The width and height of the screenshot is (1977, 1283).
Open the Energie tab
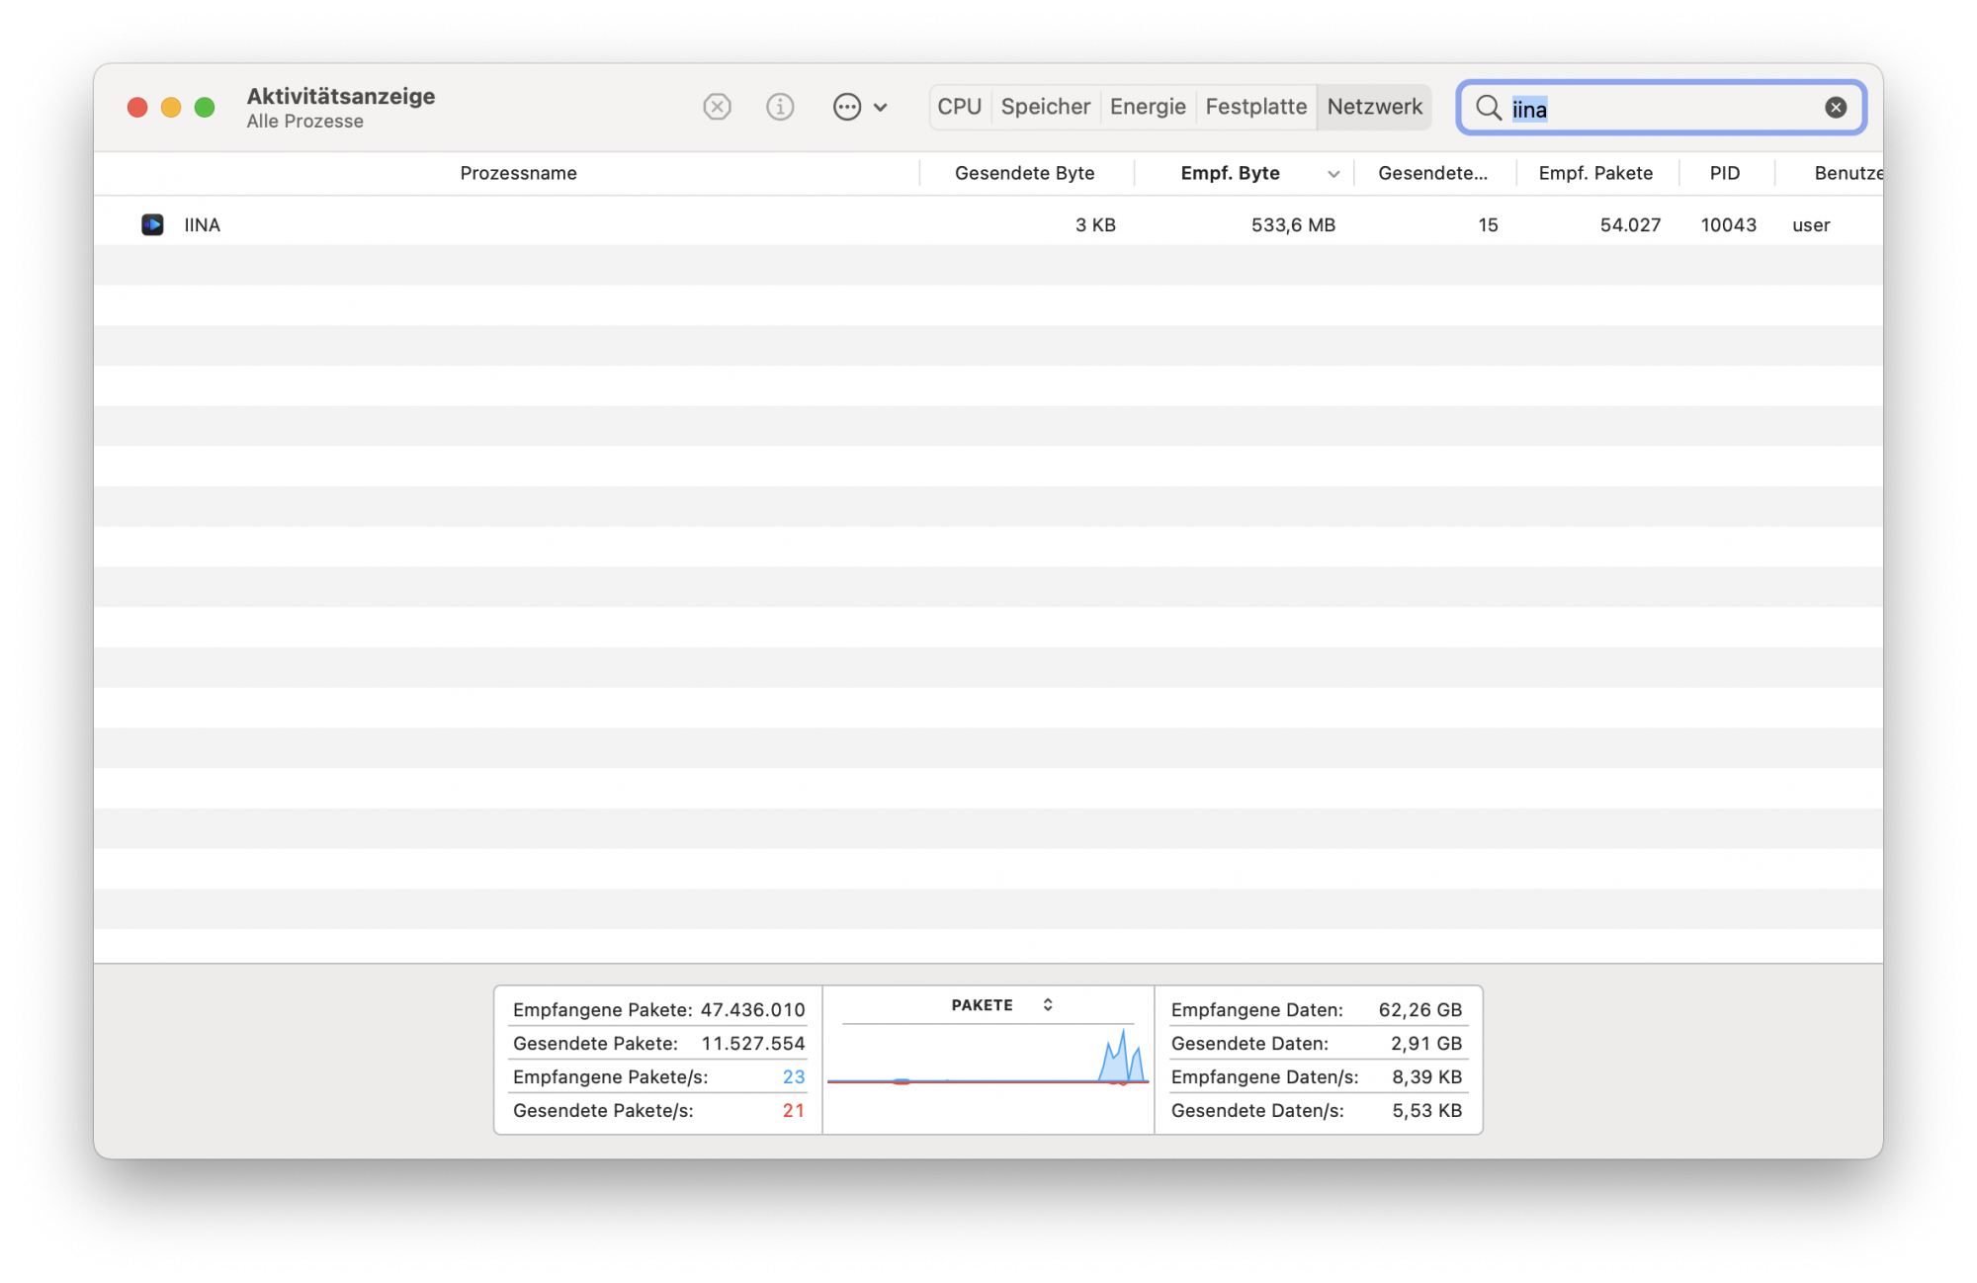pyautogui.click(x=1147, y=107)
